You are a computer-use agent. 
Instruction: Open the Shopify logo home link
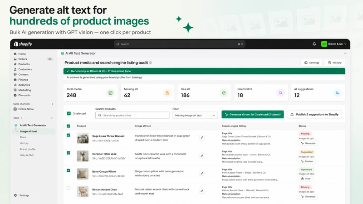23,44
